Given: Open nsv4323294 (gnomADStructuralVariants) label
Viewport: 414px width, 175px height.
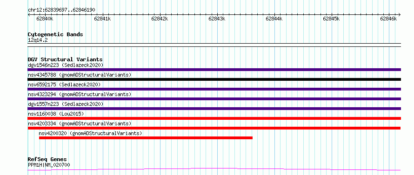Looking at the screenshot, I should [x=80, y=94].
